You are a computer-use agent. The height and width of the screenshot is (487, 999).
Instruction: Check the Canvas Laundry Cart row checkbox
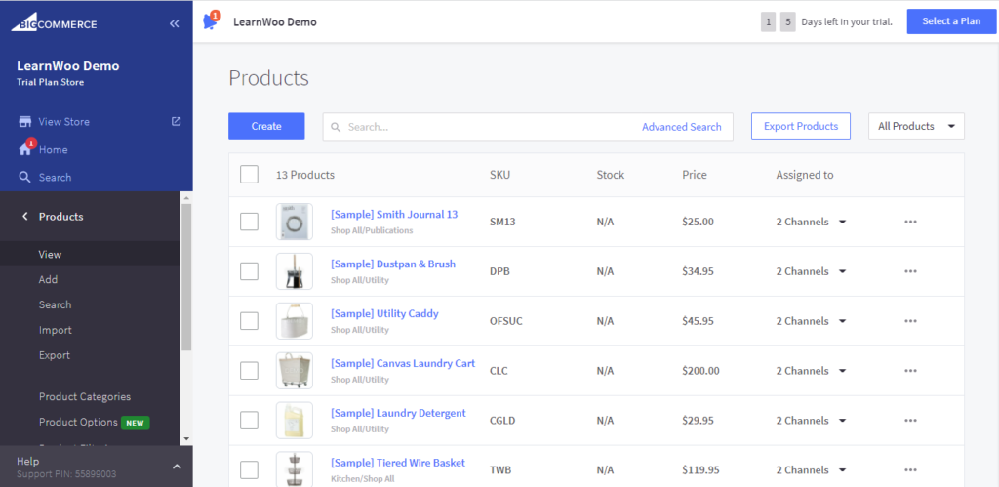(249, 371)
